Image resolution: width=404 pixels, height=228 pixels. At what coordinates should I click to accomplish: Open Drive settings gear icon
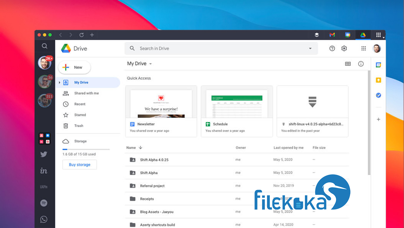pos(344,48)
